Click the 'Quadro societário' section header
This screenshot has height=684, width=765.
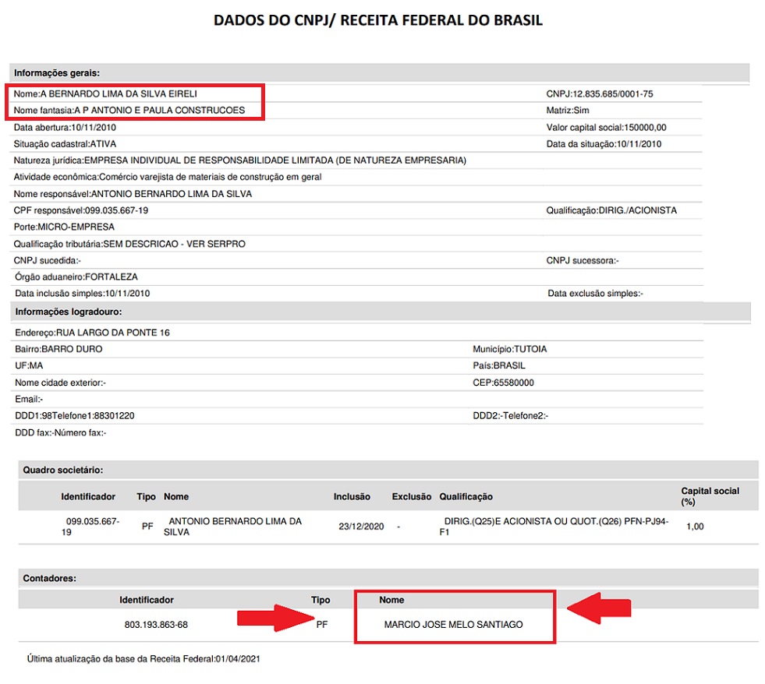coord(63,470)
